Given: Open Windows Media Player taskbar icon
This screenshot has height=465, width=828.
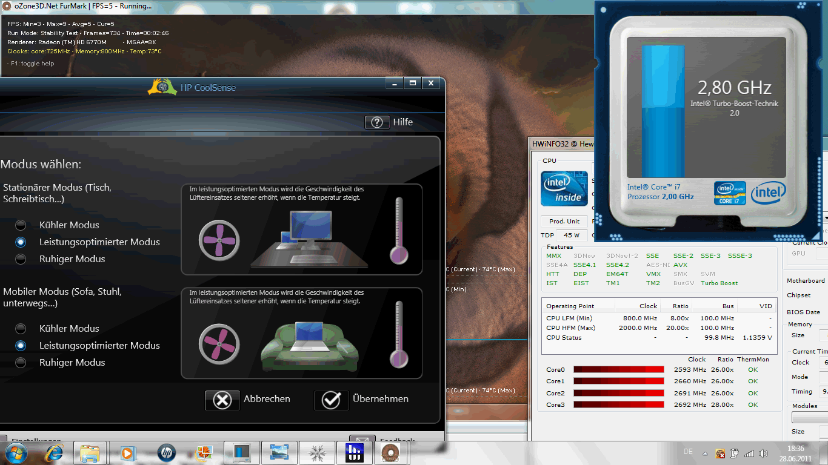Looking at the screenshot, I should (x=127, y=453).
